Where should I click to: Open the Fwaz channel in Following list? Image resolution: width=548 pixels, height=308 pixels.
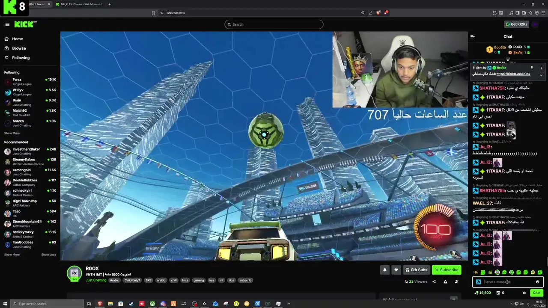[x=30, y=82]
